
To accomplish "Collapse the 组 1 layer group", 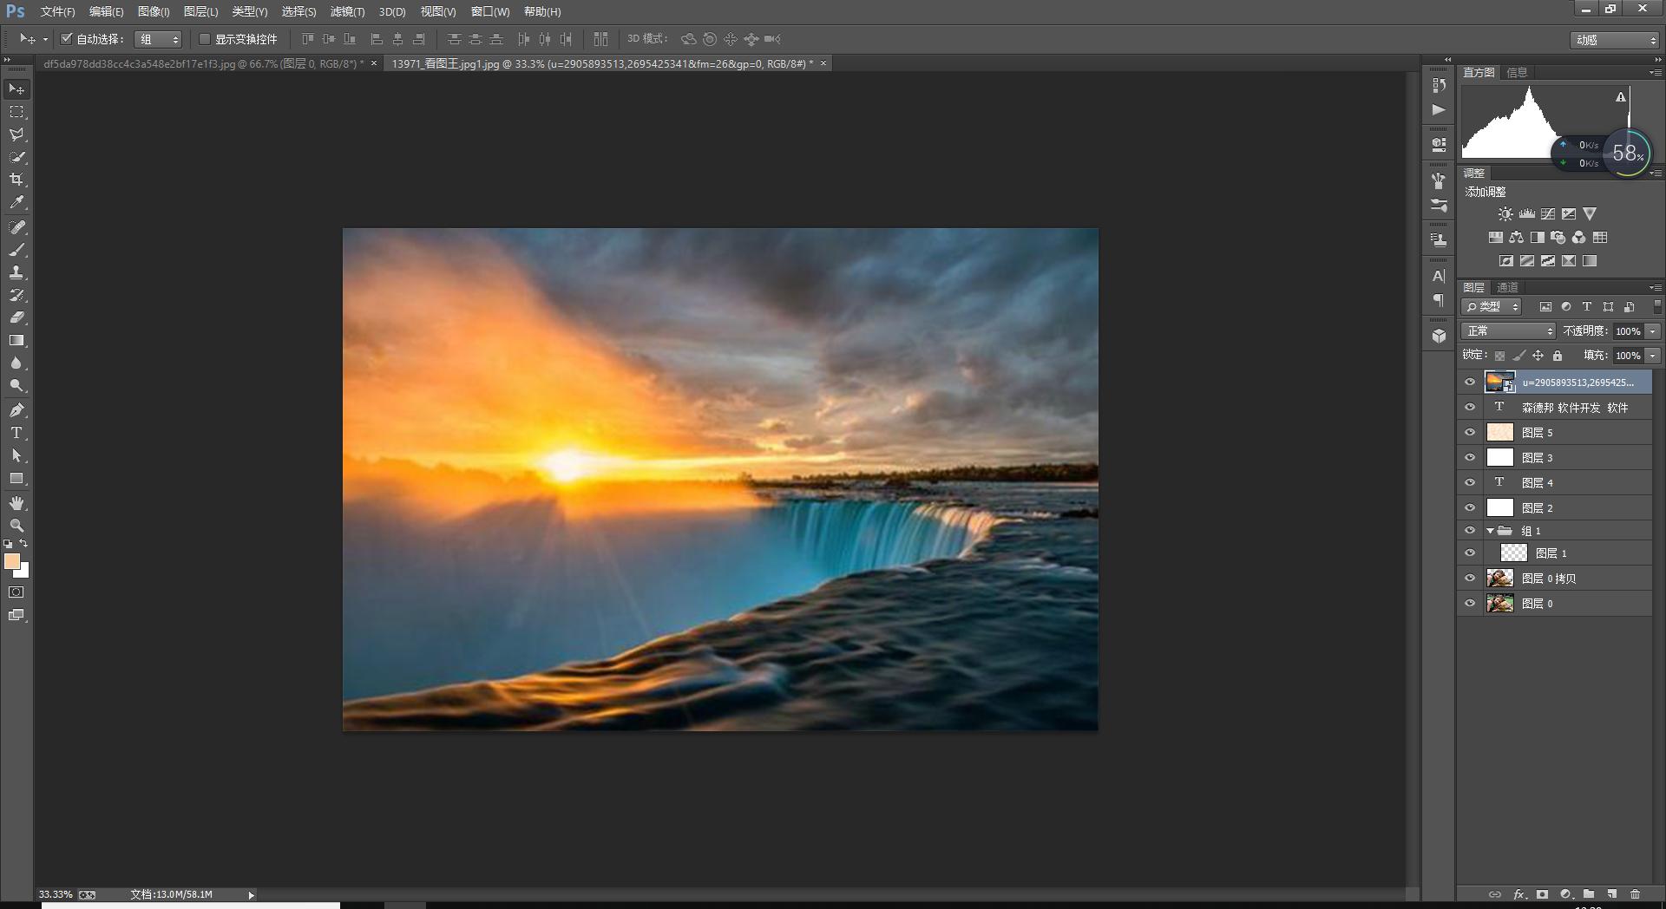I will pos(1490,531).
